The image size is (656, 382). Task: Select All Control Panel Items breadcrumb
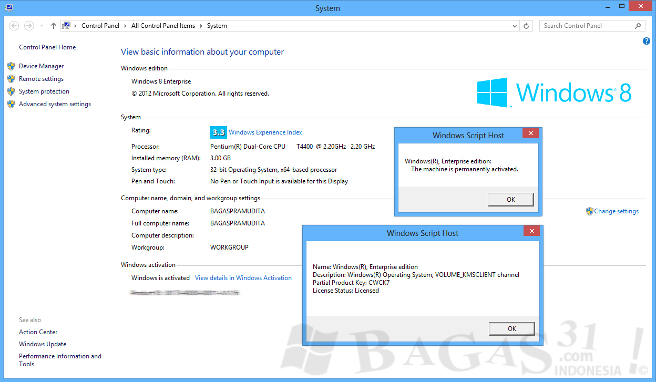pyautogui.click(x=163, y=26)
